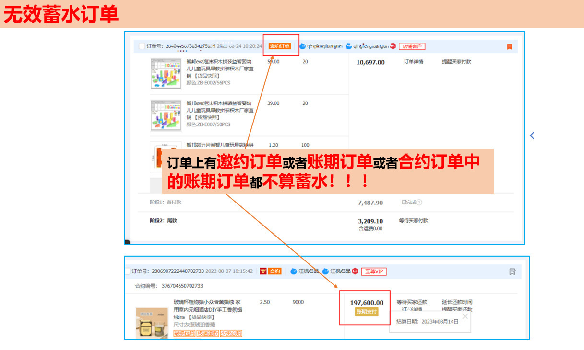Image resolution: width=584 pixels, height=350 pixels.
Task: Tick the checkbox for the first order
Action: [142, 46]
